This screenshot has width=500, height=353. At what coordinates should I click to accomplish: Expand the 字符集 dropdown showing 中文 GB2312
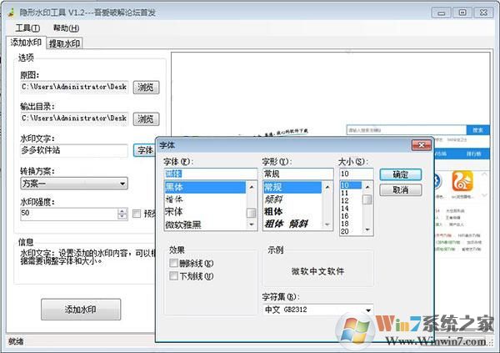tap(317, 310)
